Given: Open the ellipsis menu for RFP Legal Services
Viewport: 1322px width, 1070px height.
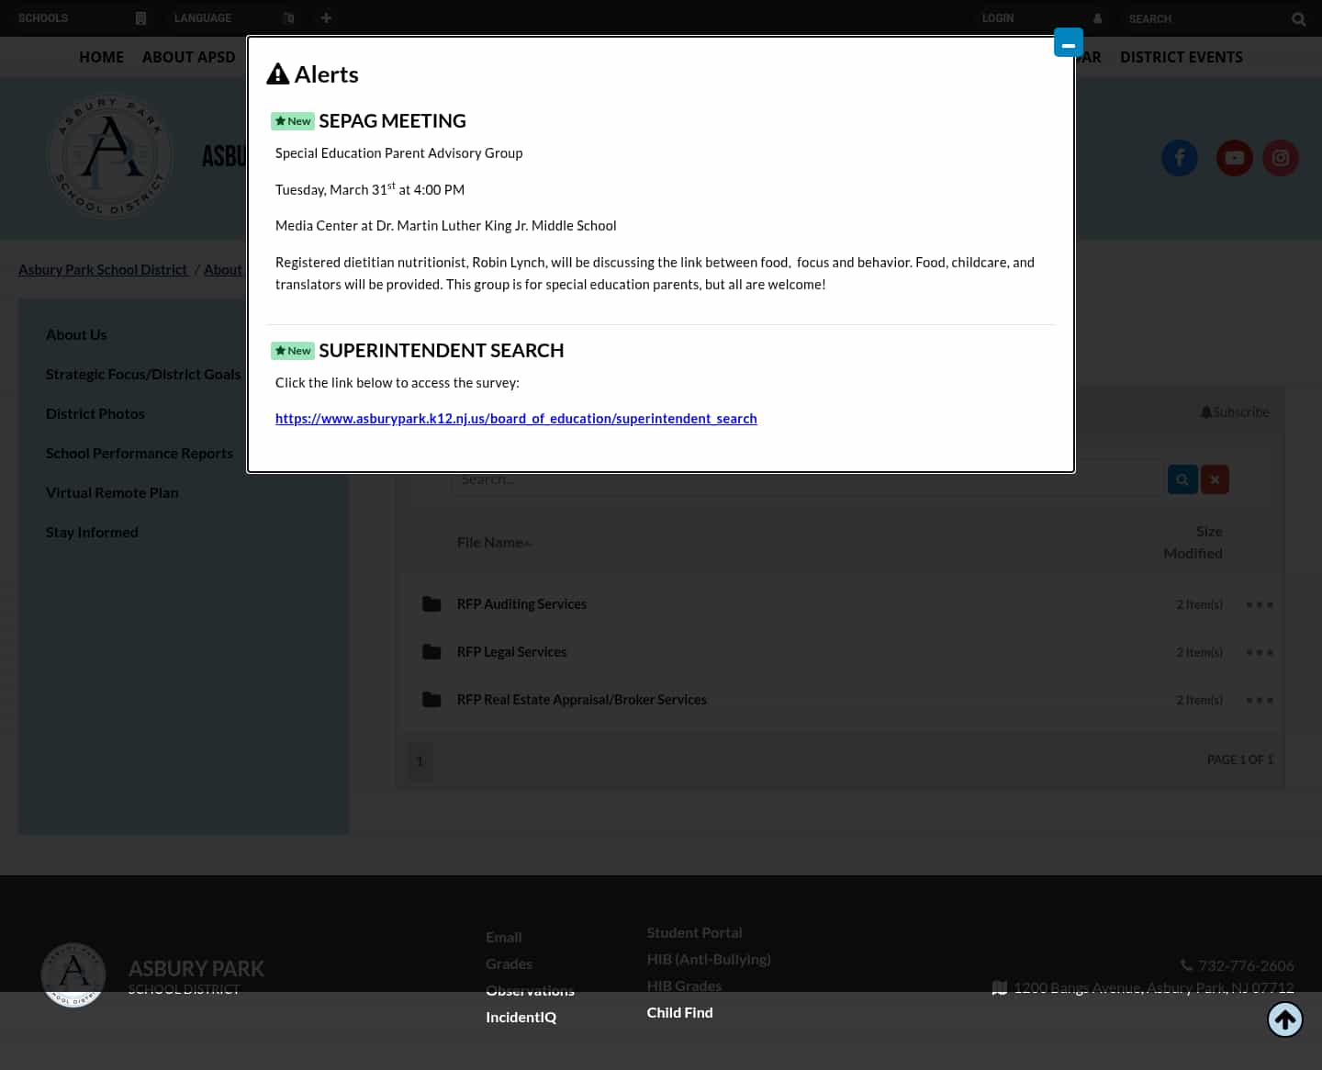Looking at the screenshot, I should 1260,651.
